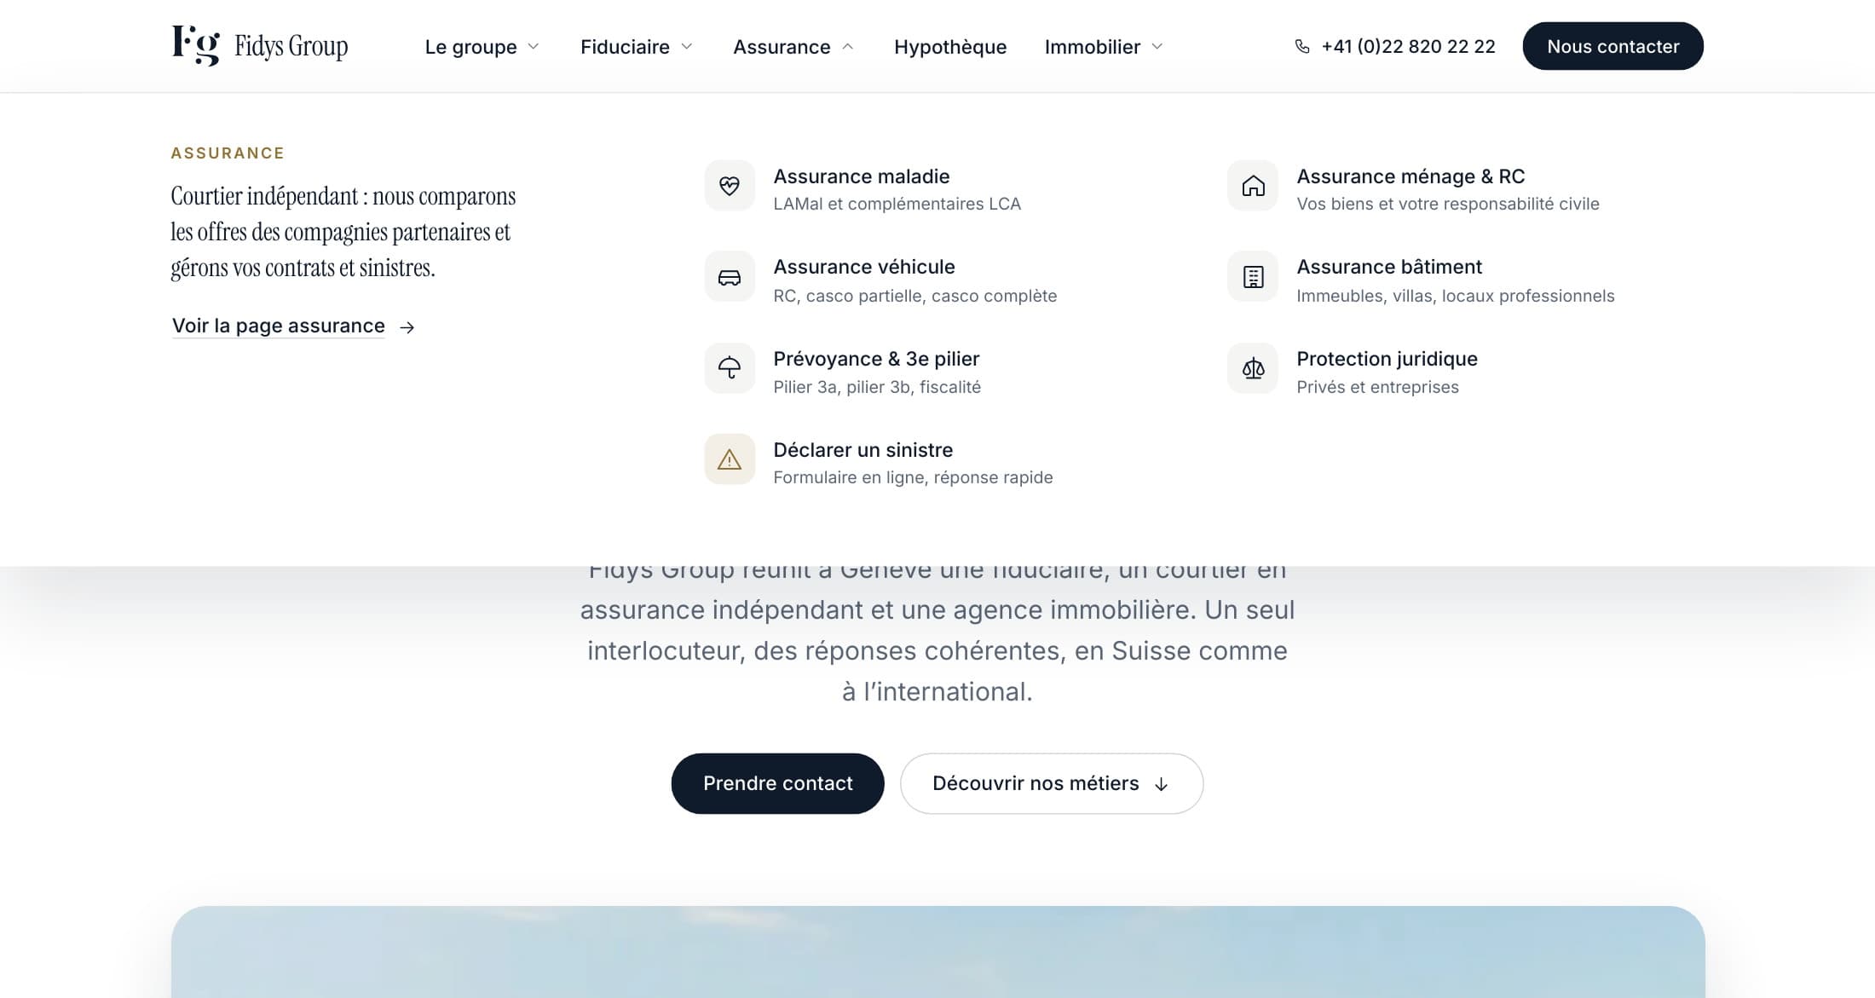
Task: Click the Courtier indépendant description paragraph
Action: [x=343, y=232]
